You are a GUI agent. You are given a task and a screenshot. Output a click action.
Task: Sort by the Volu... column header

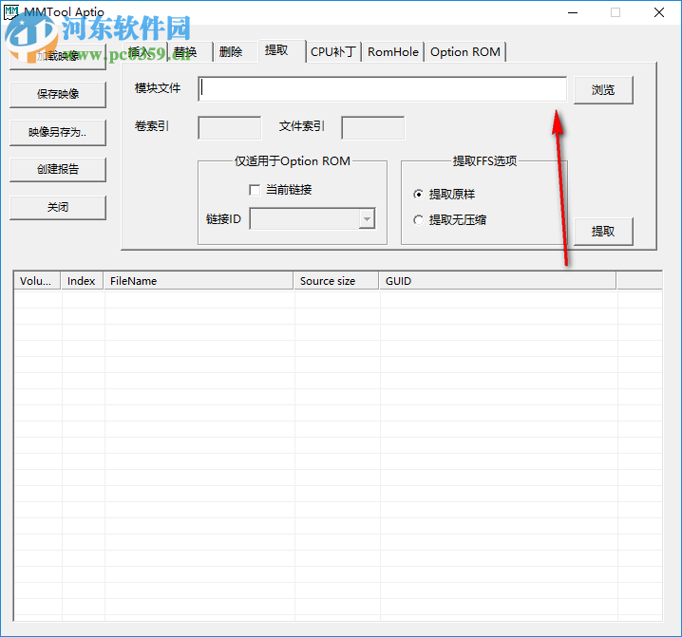(37, 281)
